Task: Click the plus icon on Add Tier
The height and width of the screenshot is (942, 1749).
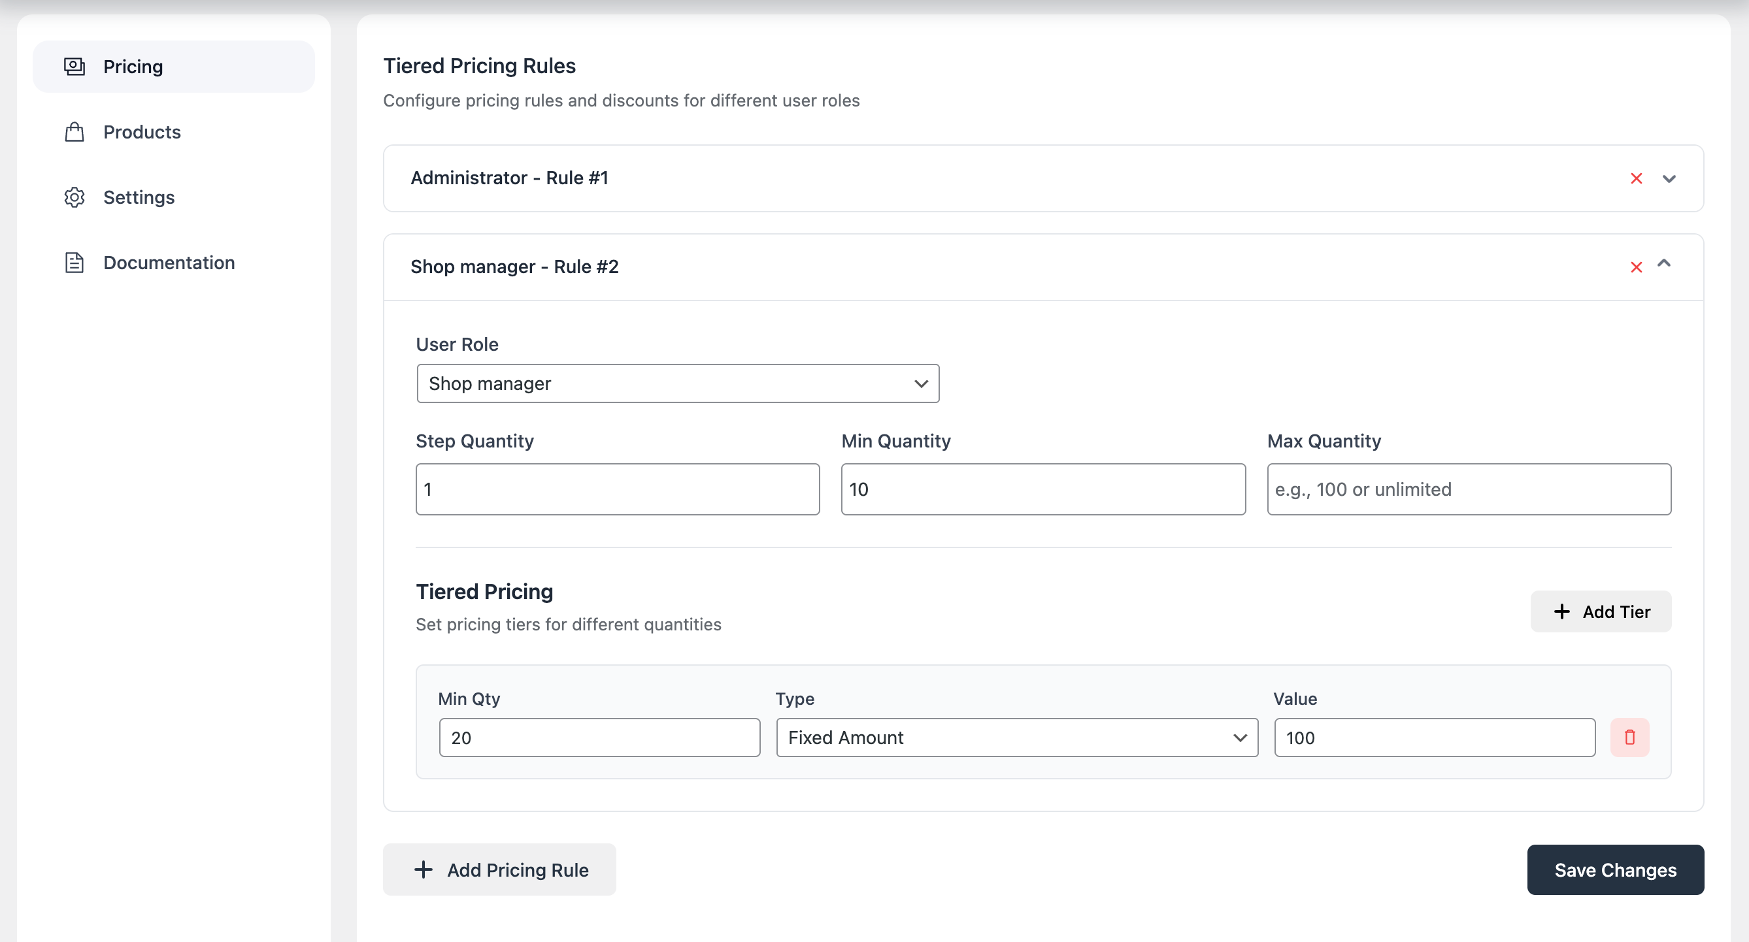Action: [1562, 611]
